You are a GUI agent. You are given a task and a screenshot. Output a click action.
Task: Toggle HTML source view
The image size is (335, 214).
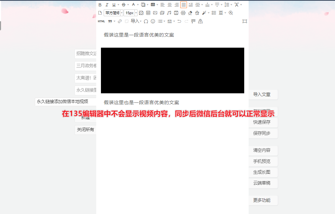[x=101, y=21]
